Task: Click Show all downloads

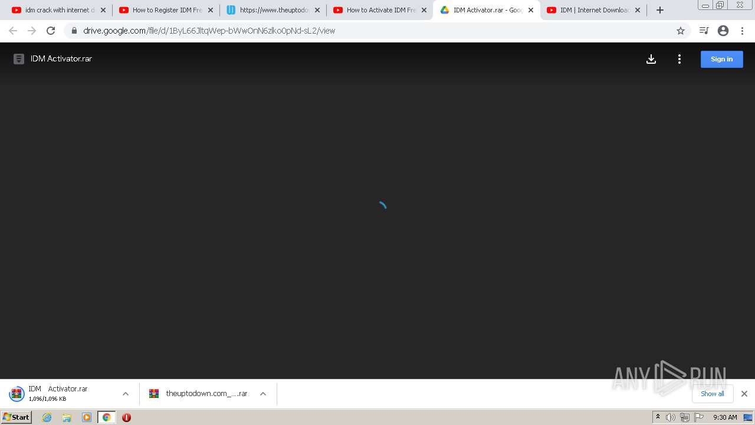Action: coord(713,394)
